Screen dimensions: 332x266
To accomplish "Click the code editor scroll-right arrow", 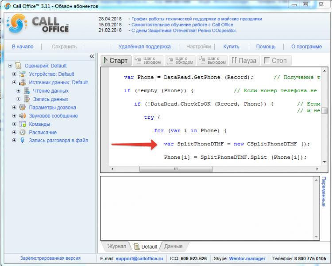I will click(317, 169).
